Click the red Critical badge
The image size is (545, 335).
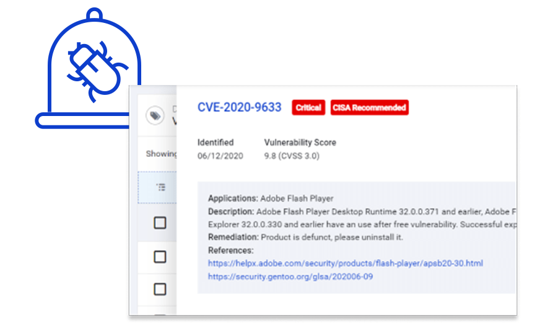[308, 107]
